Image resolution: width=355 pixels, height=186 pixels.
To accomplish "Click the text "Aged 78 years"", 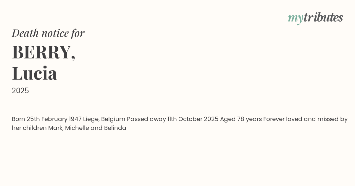I will [241, 119].
